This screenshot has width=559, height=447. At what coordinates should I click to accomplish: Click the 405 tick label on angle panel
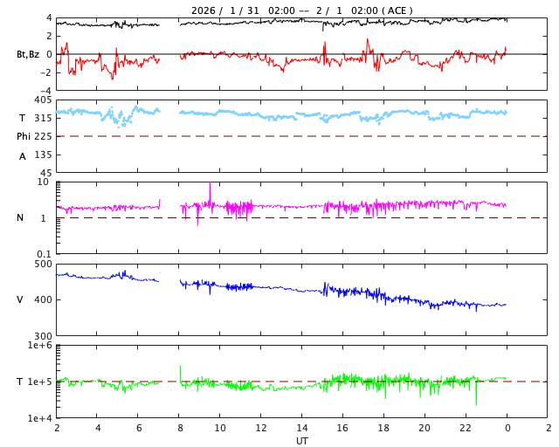[x=43, y=100]
